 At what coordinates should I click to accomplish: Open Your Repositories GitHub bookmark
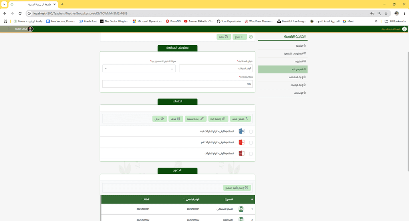point(229,22)
